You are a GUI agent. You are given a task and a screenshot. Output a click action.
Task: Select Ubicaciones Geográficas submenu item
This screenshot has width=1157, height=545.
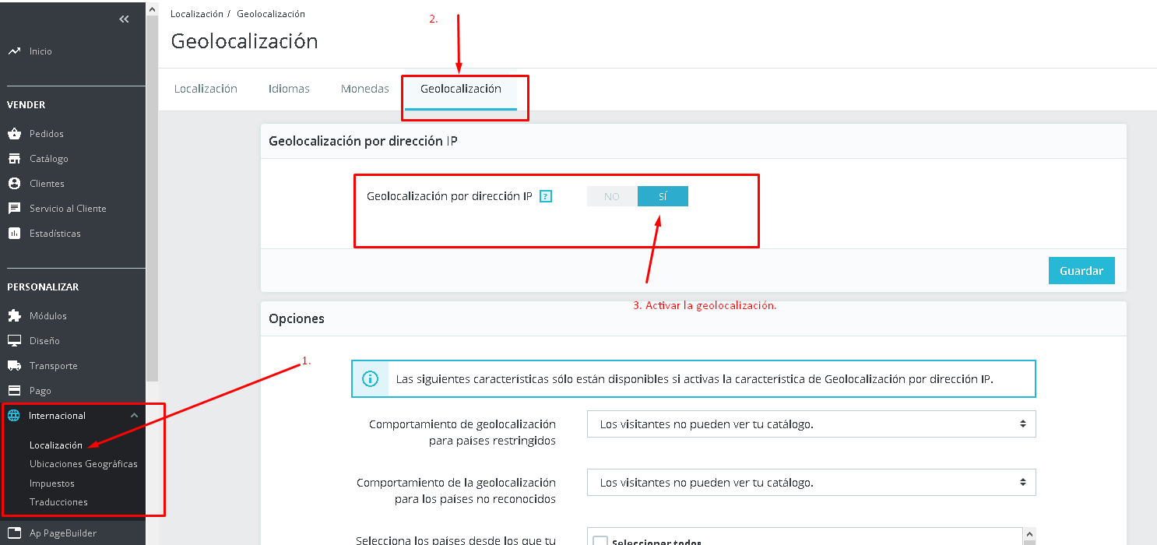tap(83, 464)
